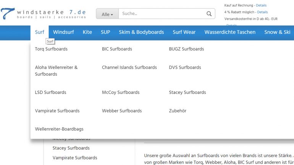
Task: Select Stacey Surfboards in sidebar list
Action: (x=71, y=148)
